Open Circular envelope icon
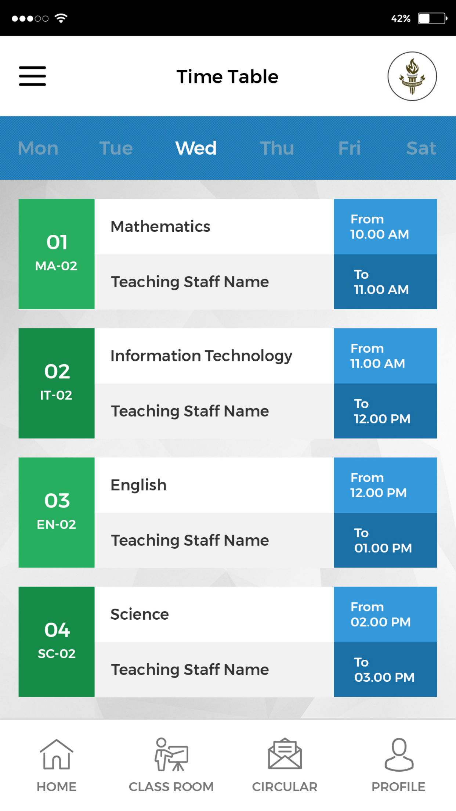456x811 pixels. [285, 754]
